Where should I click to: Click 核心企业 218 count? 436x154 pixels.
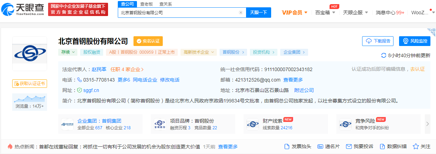[118, 128]
